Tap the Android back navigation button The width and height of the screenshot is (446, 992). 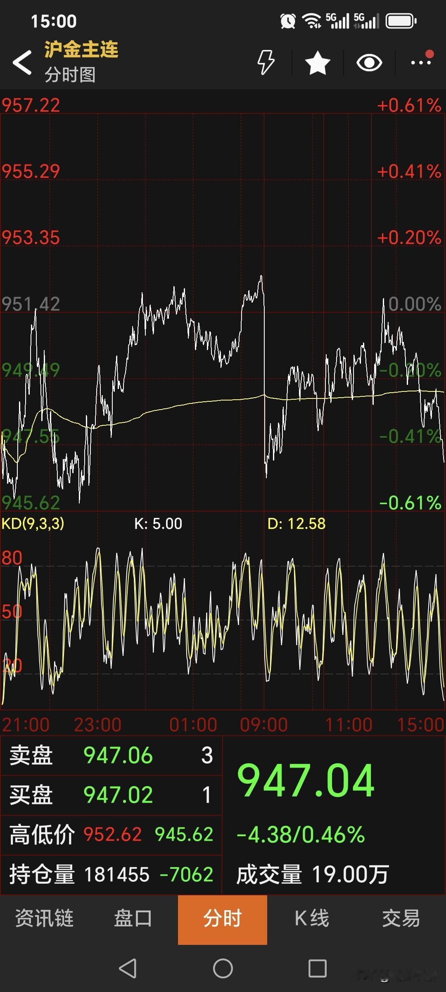pos(128,968)
